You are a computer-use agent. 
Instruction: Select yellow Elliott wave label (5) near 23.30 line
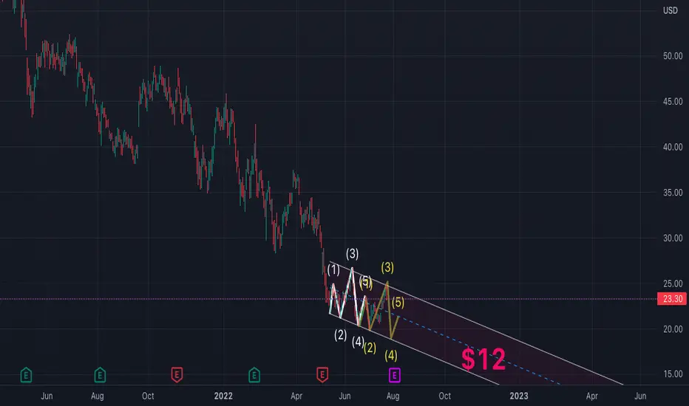pyautogui.click(x=398, y=303)
